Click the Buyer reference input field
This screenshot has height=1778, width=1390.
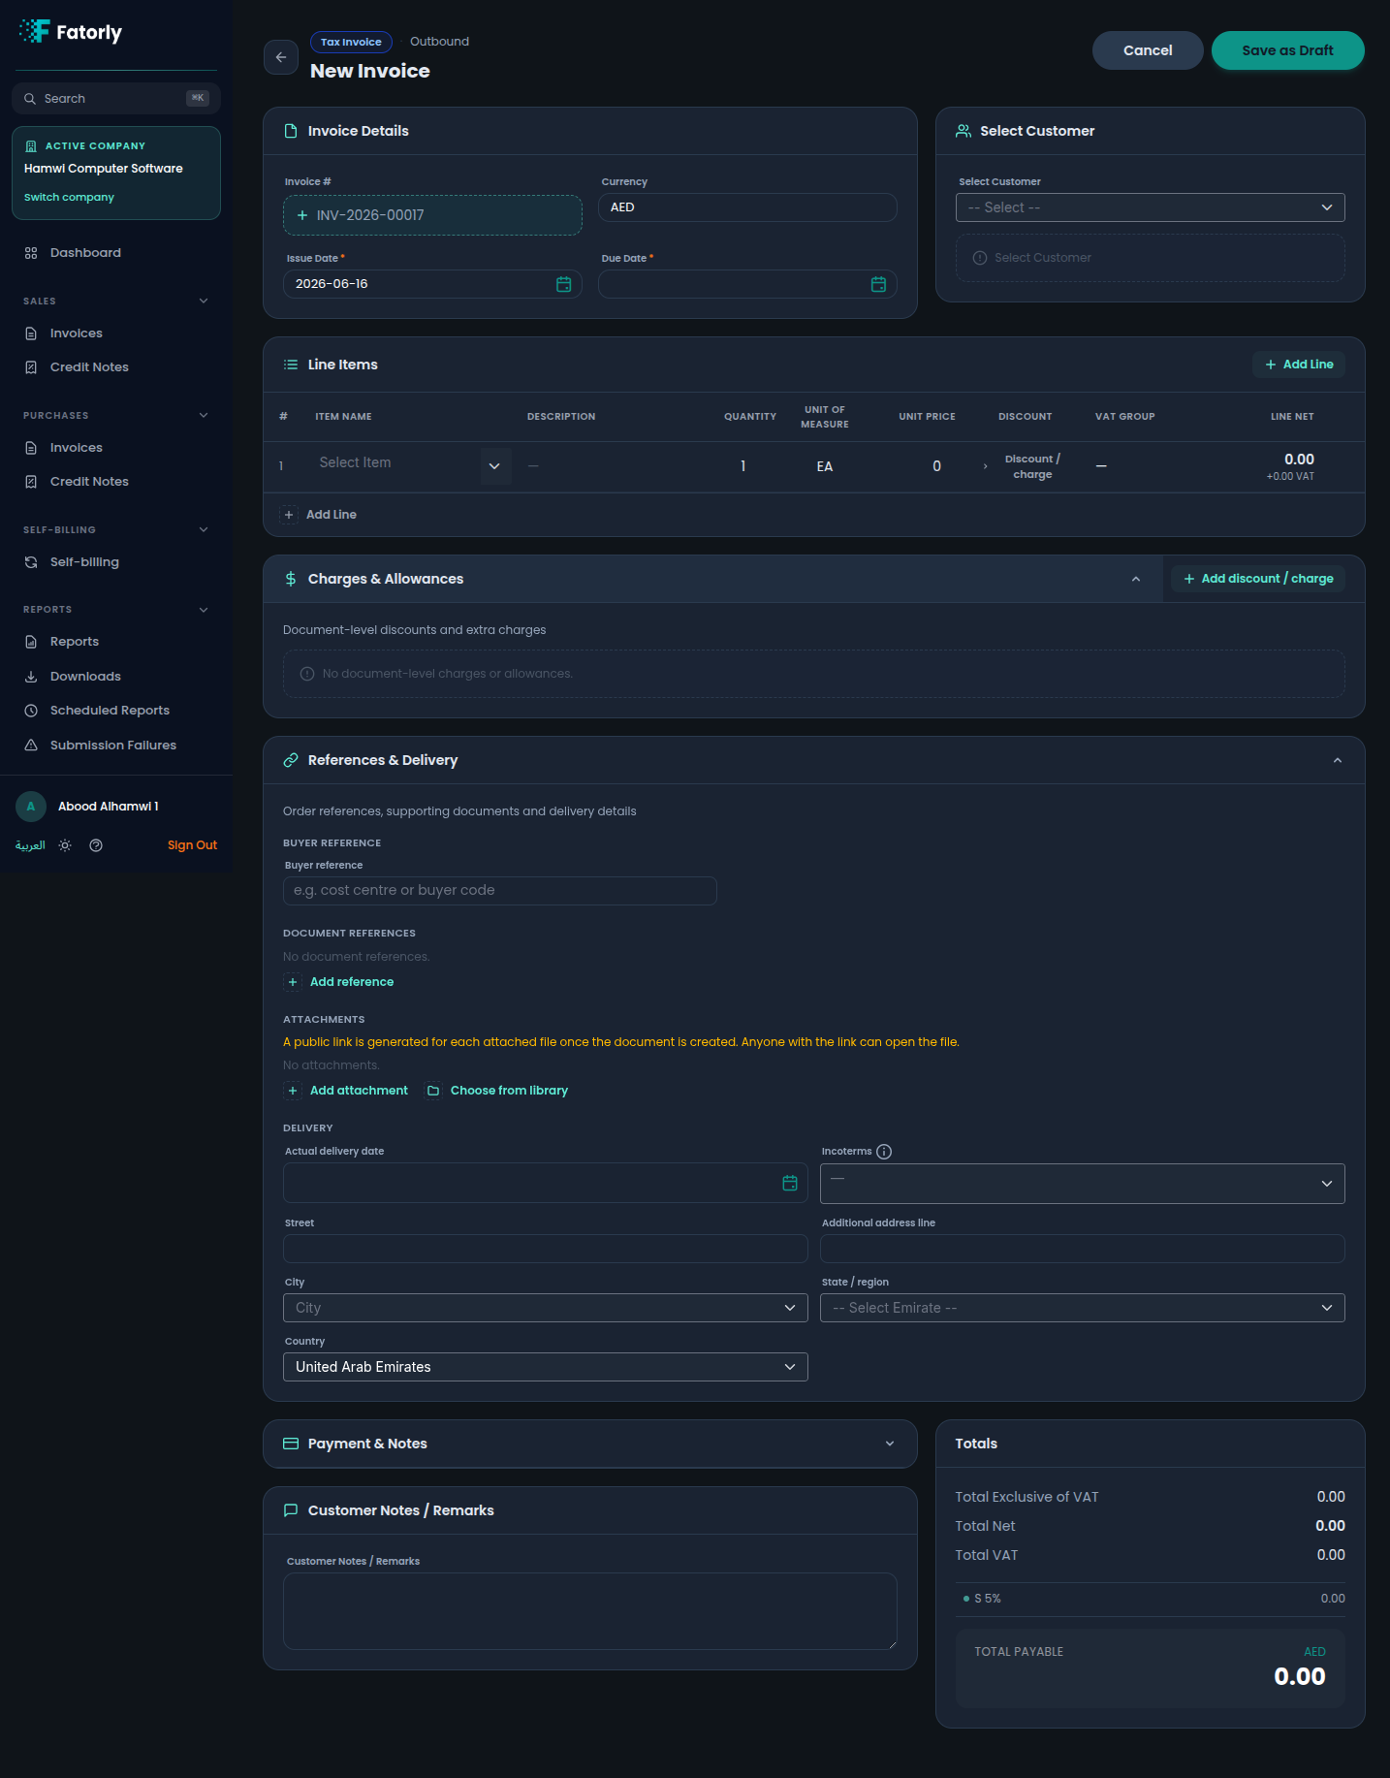(x=500, y=891)
